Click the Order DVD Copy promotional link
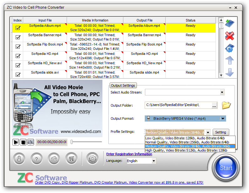The width and height of the screenshot is (249, 193). 119,182
